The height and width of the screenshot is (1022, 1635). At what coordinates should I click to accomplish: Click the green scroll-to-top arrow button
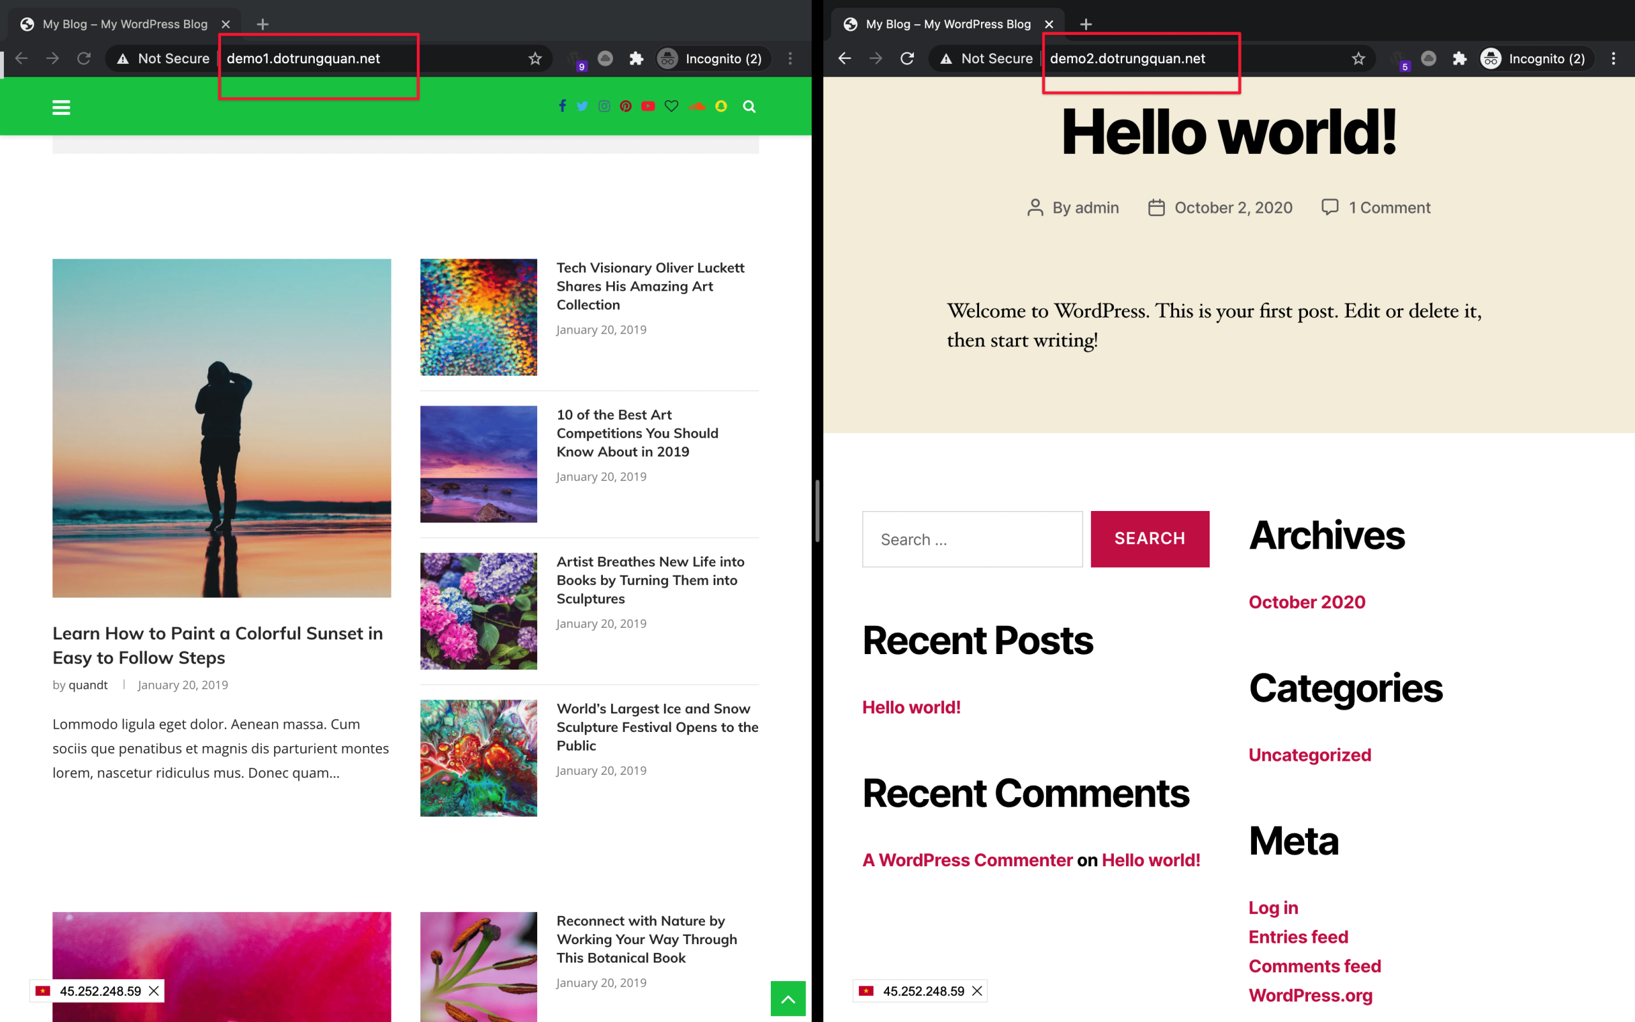pos(787,998)
